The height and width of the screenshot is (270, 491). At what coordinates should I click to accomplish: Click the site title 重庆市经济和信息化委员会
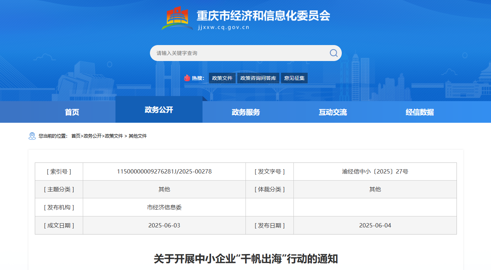[263, 16]
